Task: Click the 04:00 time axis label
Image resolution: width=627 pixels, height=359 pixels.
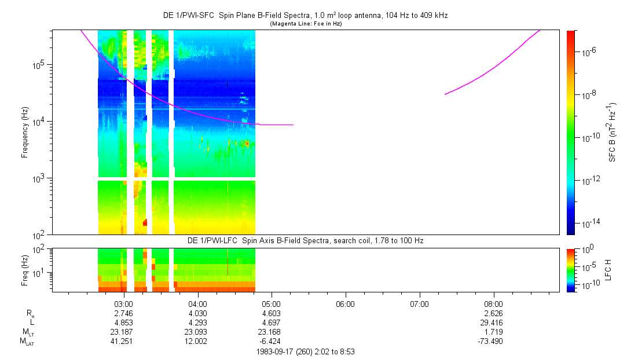Action: pyautogui.click(x=197, y=304)
